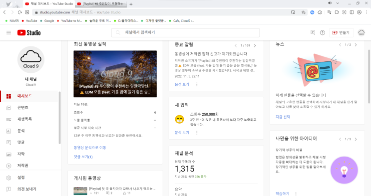Viewport: 371px width, 196px height.
Task: Open the YouTube to M... bookmark
Action: click(x=69, y=21)
